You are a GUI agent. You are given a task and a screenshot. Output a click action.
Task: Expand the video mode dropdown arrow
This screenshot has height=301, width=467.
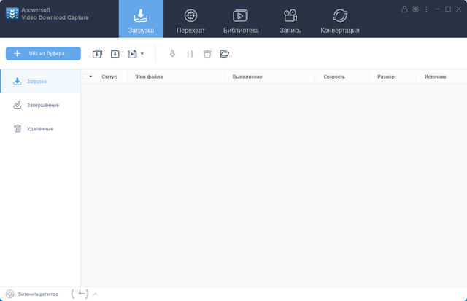click(142, 53)
